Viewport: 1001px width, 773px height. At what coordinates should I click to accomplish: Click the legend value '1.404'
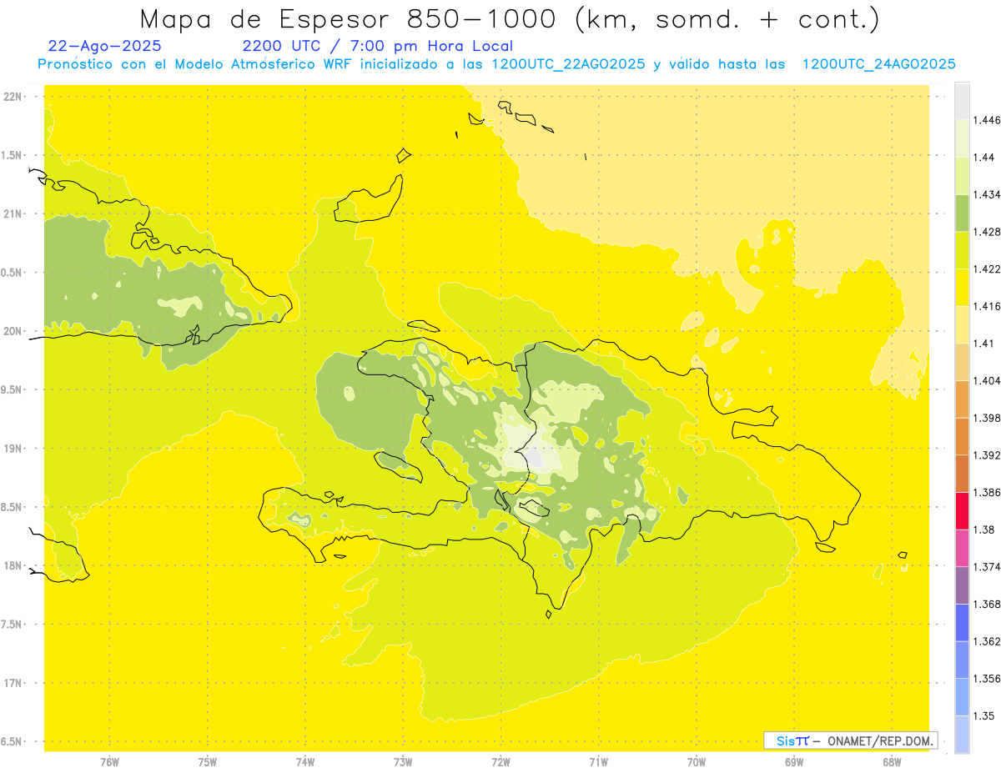coord(987,380)
